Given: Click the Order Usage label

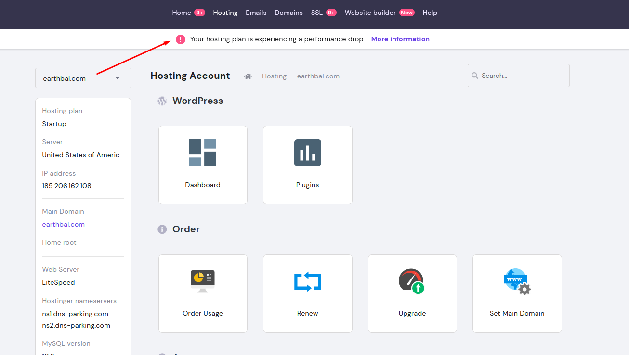Looking at the screenshot, I should (x=203, y=313).
